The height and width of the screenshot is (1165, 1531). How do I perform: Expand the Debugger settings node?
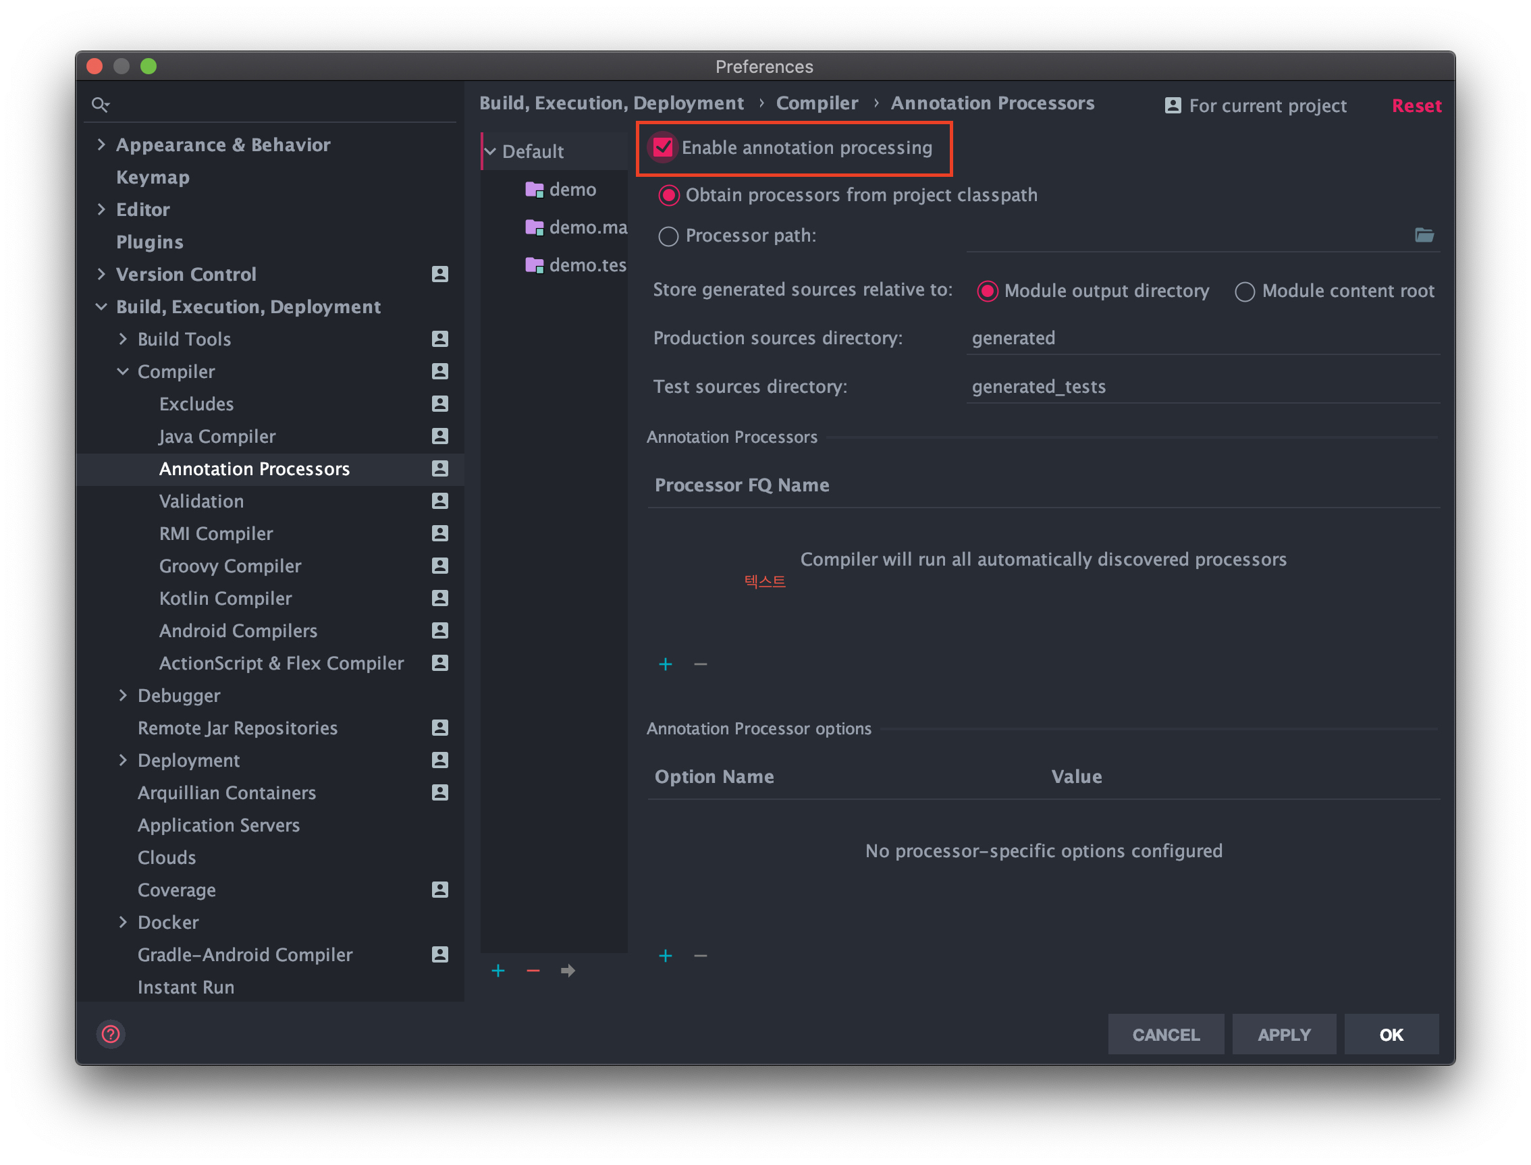pyautogui.click(x=123, y=695)
